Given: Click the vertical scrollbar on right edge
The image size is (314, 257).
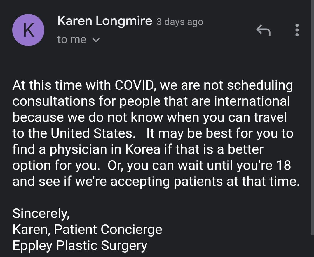Looking at the screenshot, I should (x=313, y=118).
